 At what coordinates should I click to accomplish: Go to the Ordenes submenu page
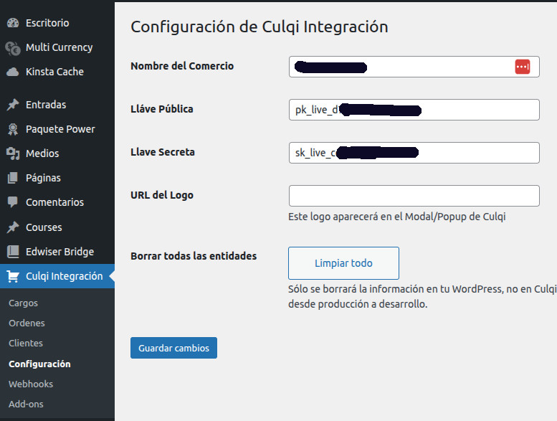point(27,323)
